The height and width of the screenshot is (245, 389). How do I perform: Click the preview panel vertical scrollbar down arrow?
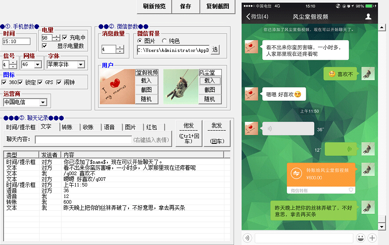point(382,226)
